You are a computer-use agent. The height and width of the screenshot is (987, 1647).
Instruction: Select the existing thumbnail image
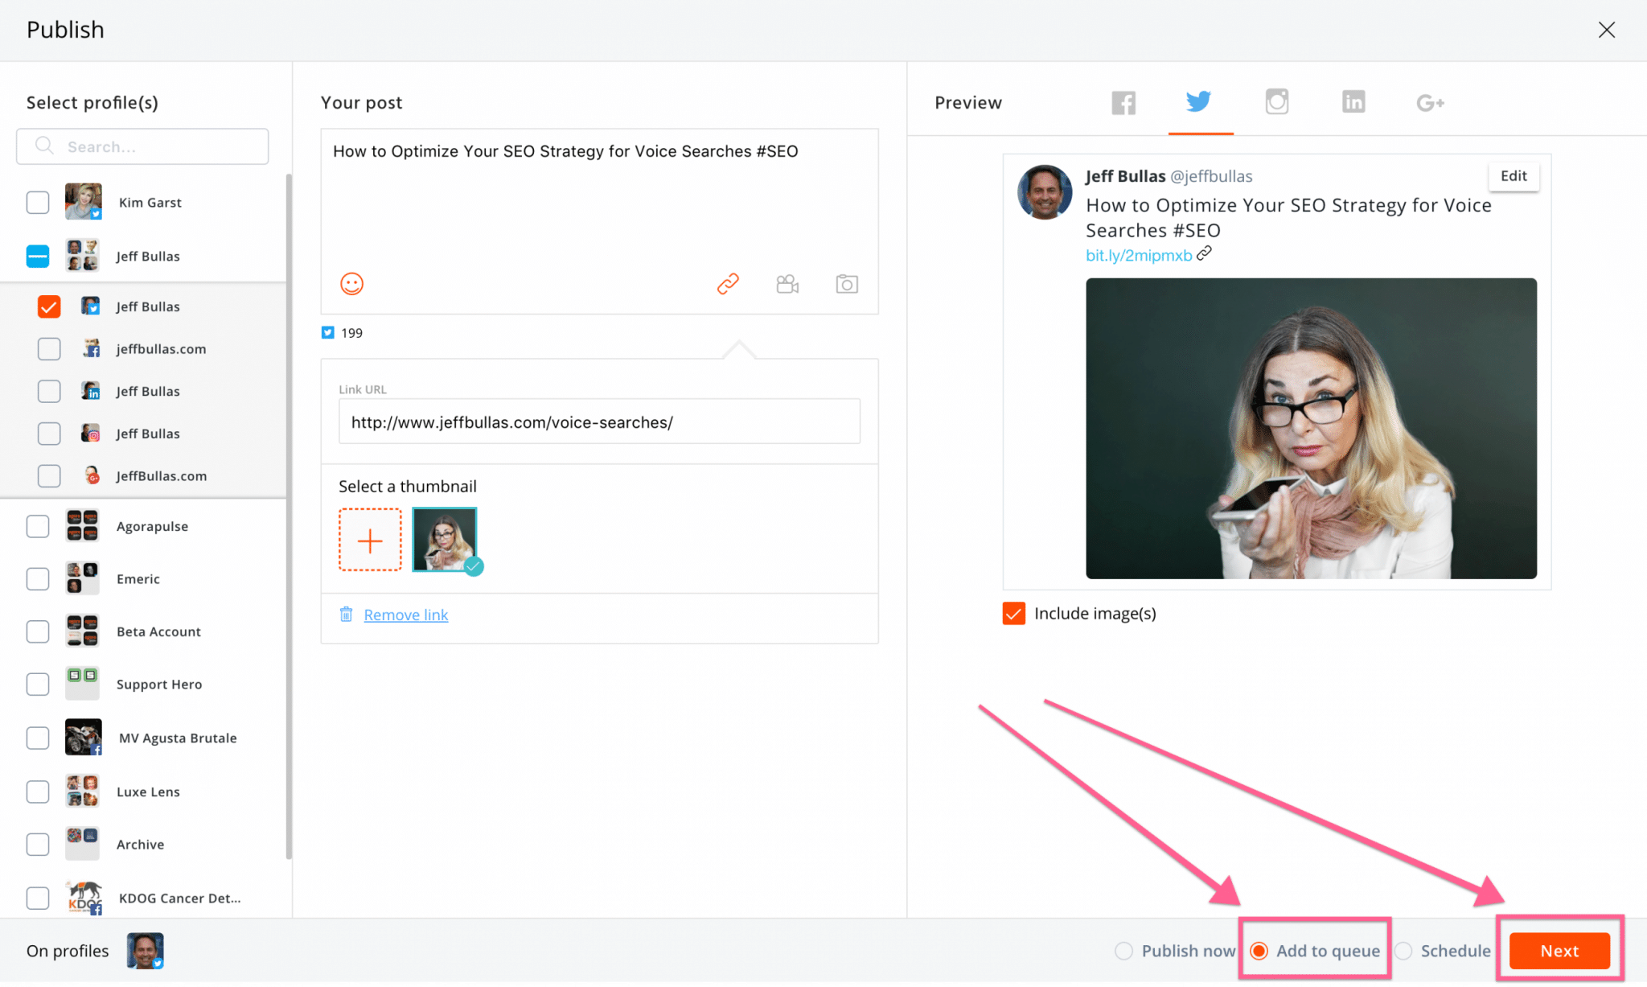(x=444, y=538)
